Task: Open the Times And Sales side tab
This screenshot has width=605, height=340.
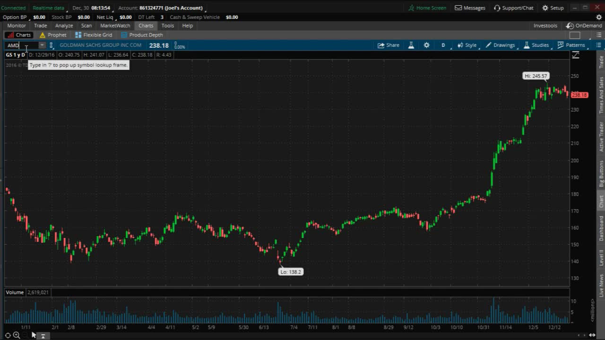Action: 601,95
